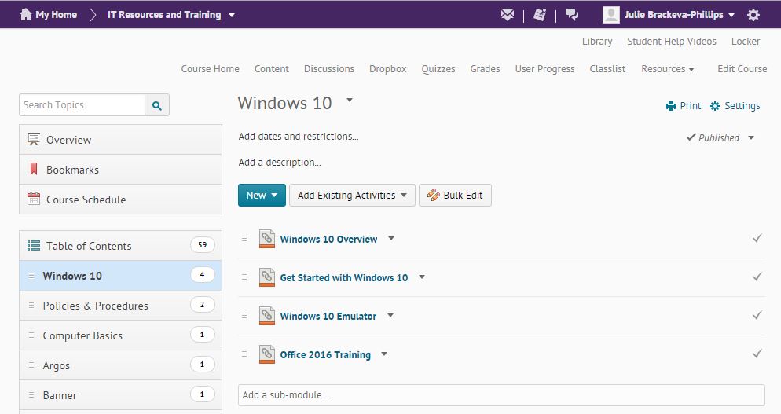This screenshot has width=781, height=414.
Task: Open the Resources navigation dropdown
Action: coord(691,70)
